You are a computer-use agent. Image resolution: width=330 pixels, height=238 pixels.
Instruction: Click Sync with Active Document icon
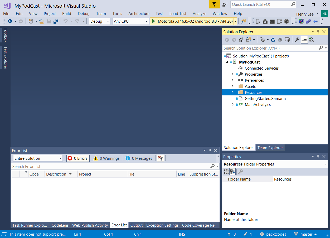coord(248,40)
